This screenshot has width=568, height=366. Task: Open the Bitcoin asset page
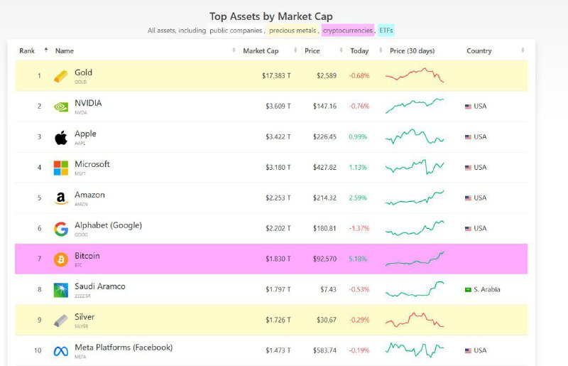click(87, 256)
